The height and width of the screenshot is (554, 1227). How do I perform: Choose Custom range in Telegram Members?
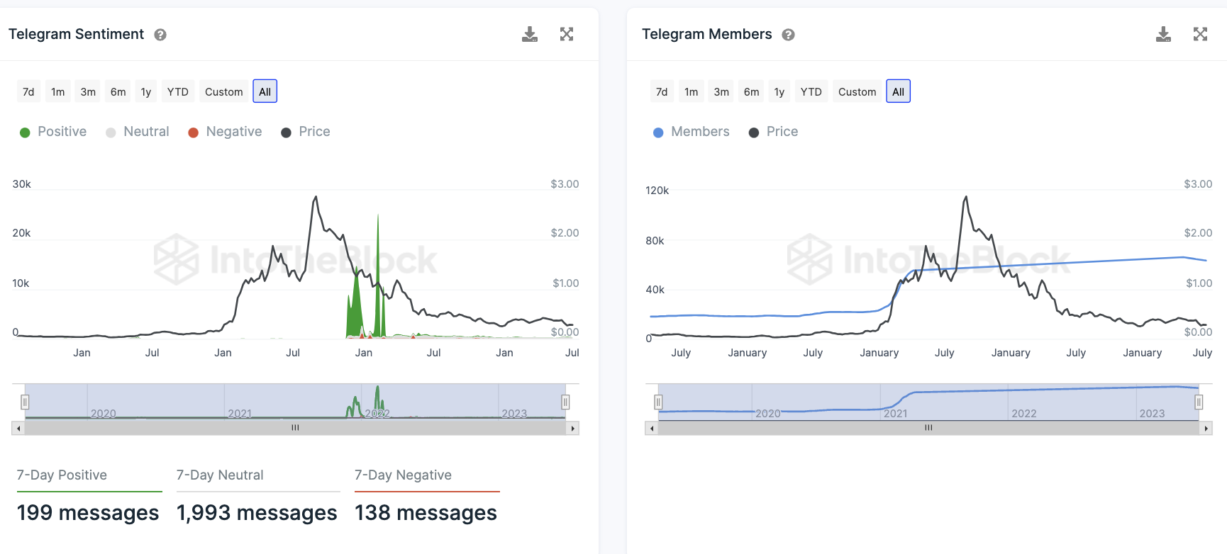(857, 91)
